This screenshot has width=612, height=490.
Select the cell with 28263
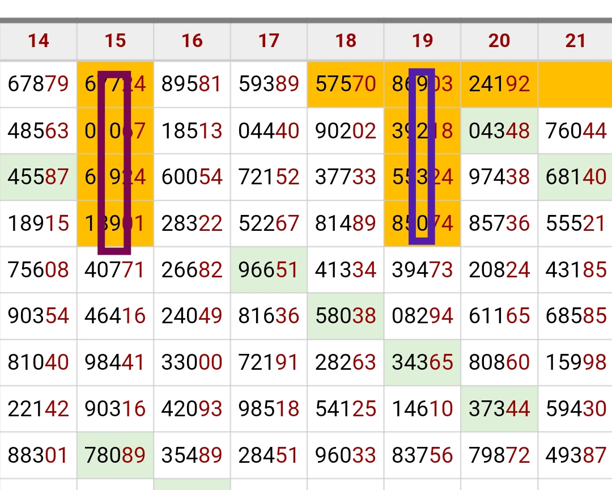click(346, 362)
